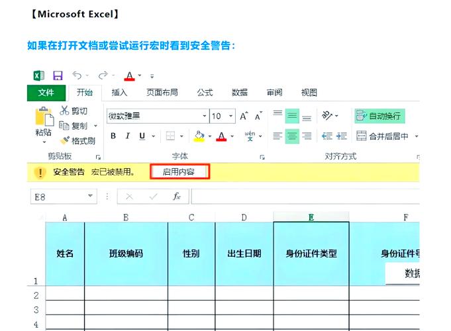Click the wén phonetic guide icon
This screenshot has width=451, height=331.
click(250, 136)
